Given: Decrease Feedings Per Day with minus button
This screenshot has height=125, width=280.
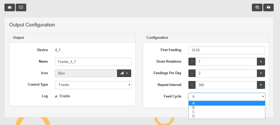Looking at the screenshot, I should pos(192,73).
